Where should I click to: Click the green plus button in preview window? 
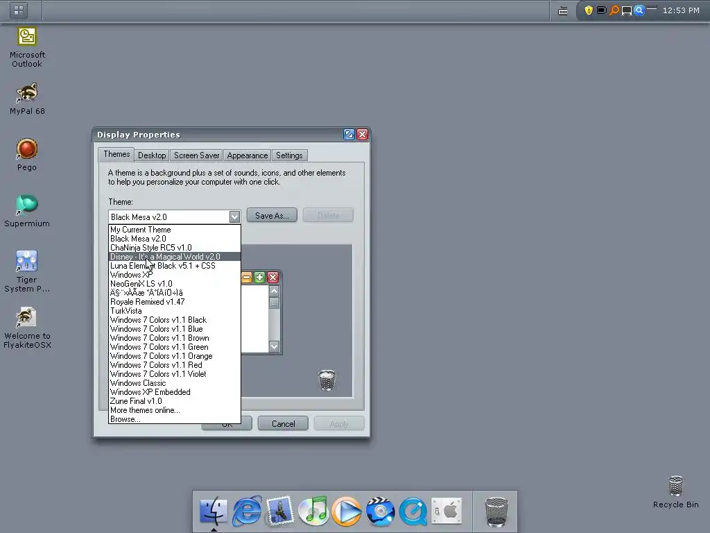[x=259, y=278]
